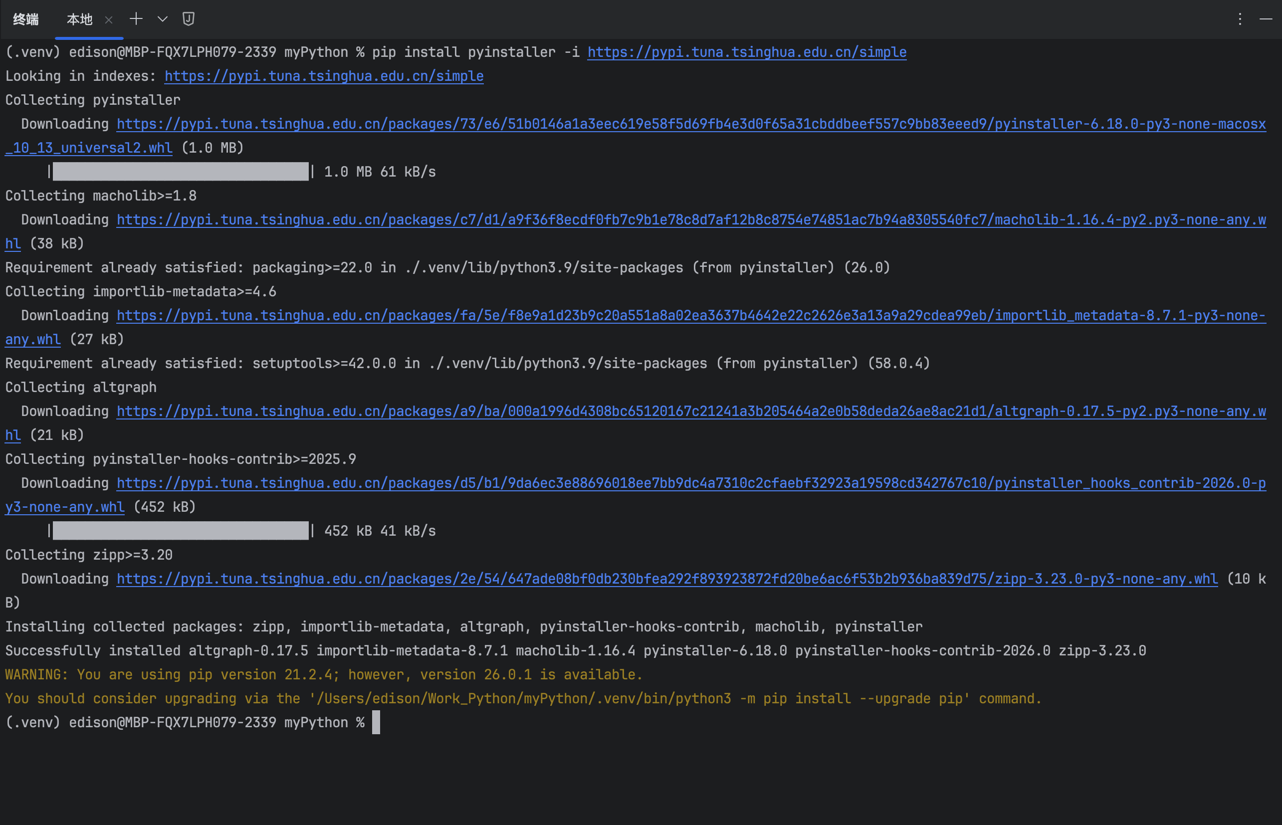Click the yellow pip version WARNING line
Screen dimensions: 1282x825
coord(324,675)
